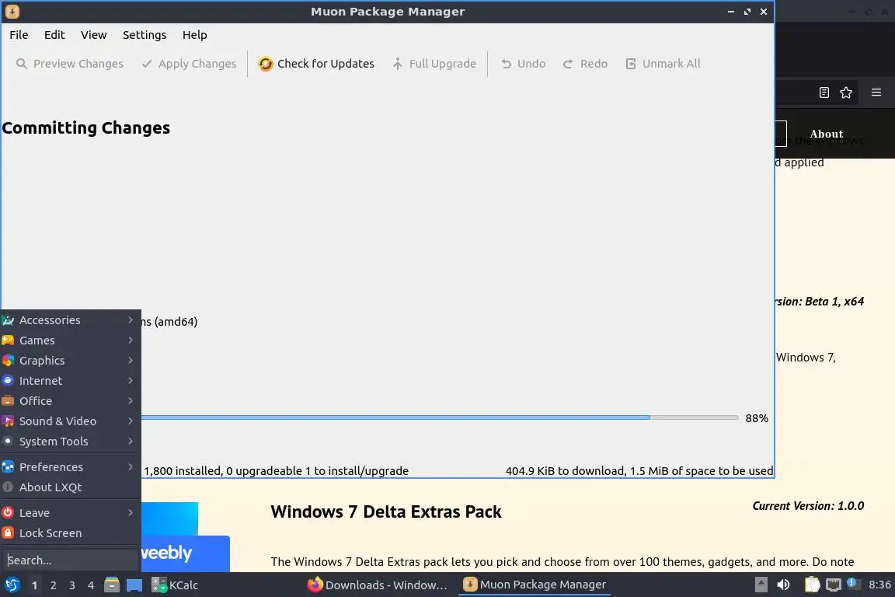Click the 8:36 clock
The width and height of the screenshot is (895, 597).
tap(879, 585)
